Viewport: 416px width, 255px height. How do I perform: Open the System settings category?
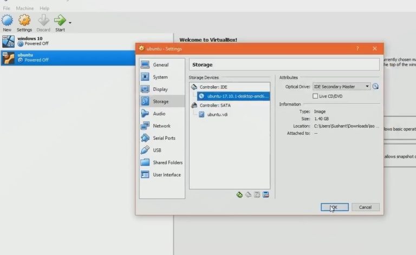(162, 77)
